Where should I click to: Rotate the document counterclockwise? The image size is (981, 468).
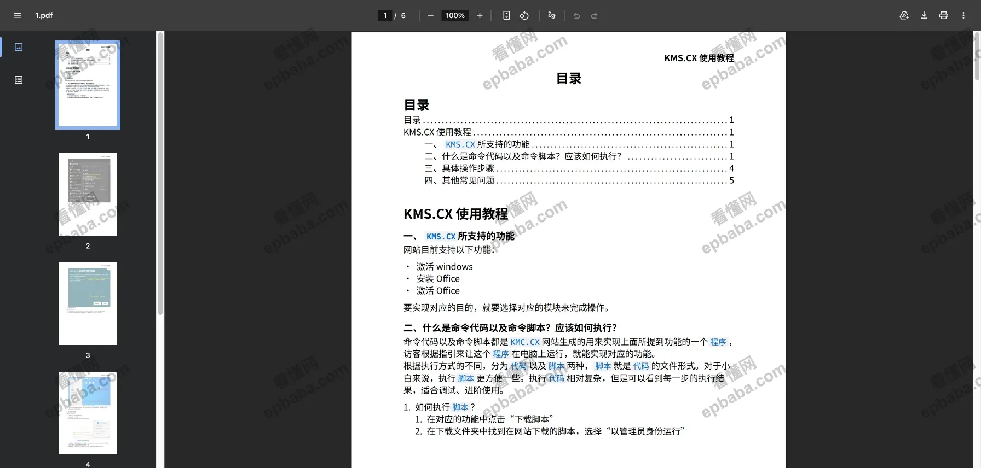point(524,15)
